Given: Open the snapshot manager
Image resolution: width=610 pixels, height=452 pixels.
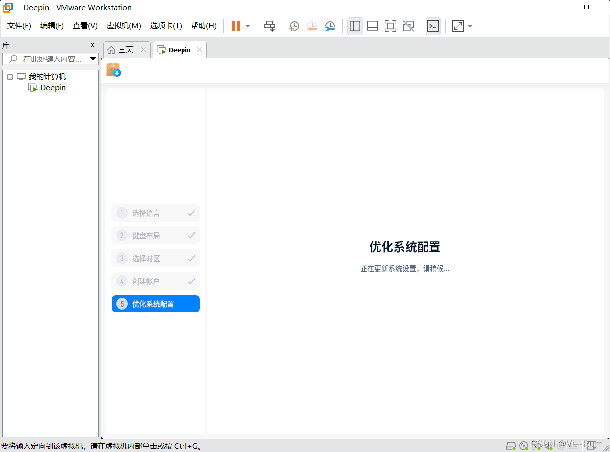Looking at the screenshot, I should (330, 26).
